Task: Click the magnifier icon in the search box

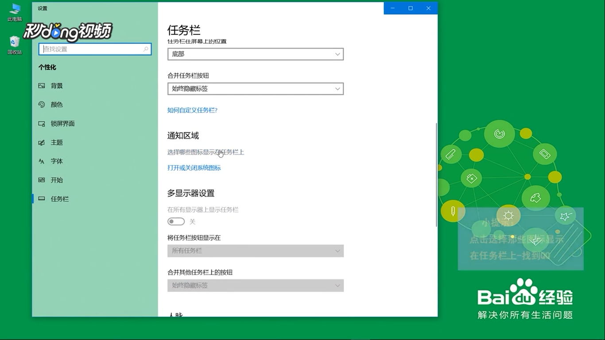Action: point(146,49)
